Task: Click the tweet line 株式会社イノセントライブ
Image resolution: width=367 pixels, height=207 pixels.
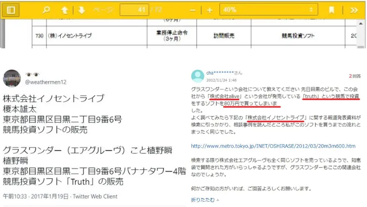Action: [54, 99]
